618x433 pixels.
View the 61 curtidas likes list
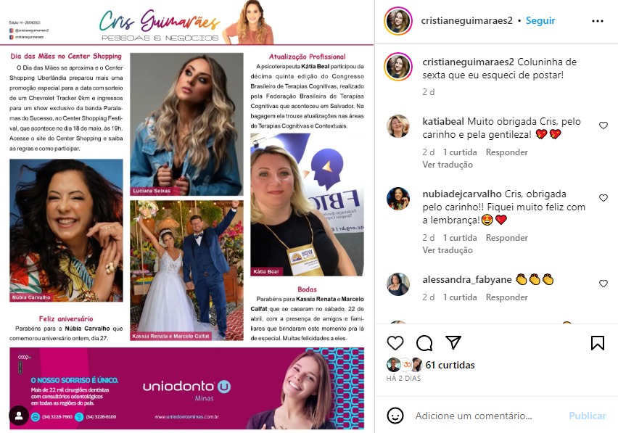click(x=450, y=366)
